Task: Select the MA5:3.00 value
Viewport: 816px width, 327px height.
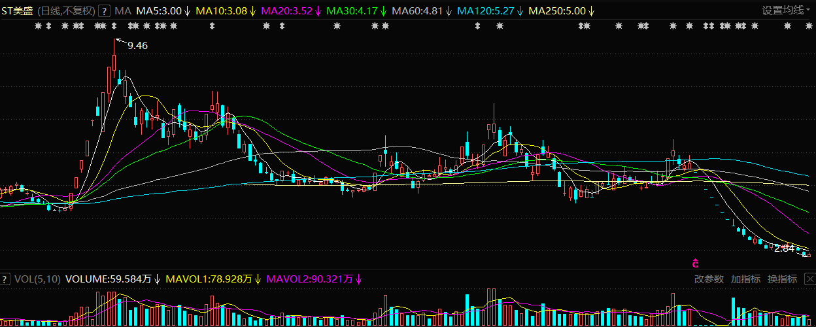Action: tap(159, 11)
